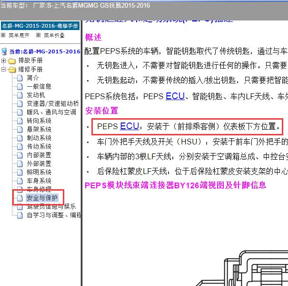
Task: Open the 制动系统 section
Action: (39, 138)
